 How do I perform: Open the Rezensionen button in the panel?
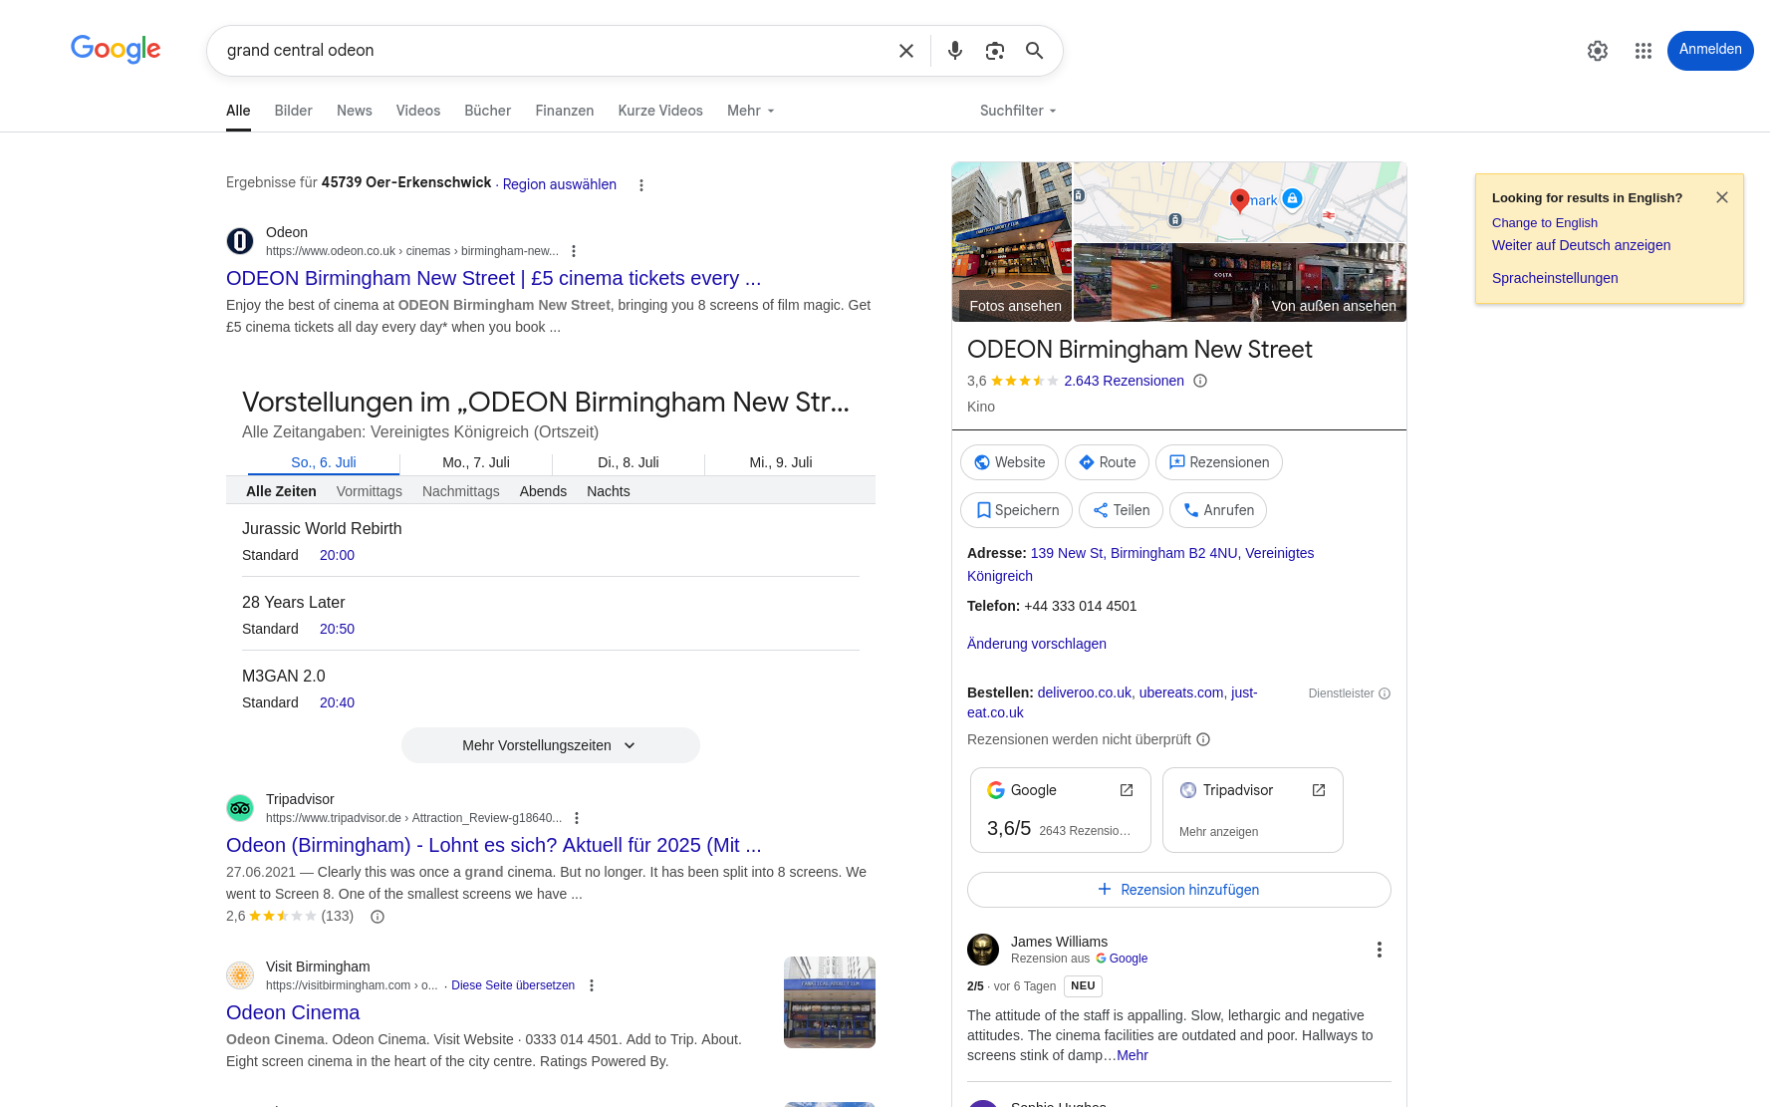(x=1219, y=462)
